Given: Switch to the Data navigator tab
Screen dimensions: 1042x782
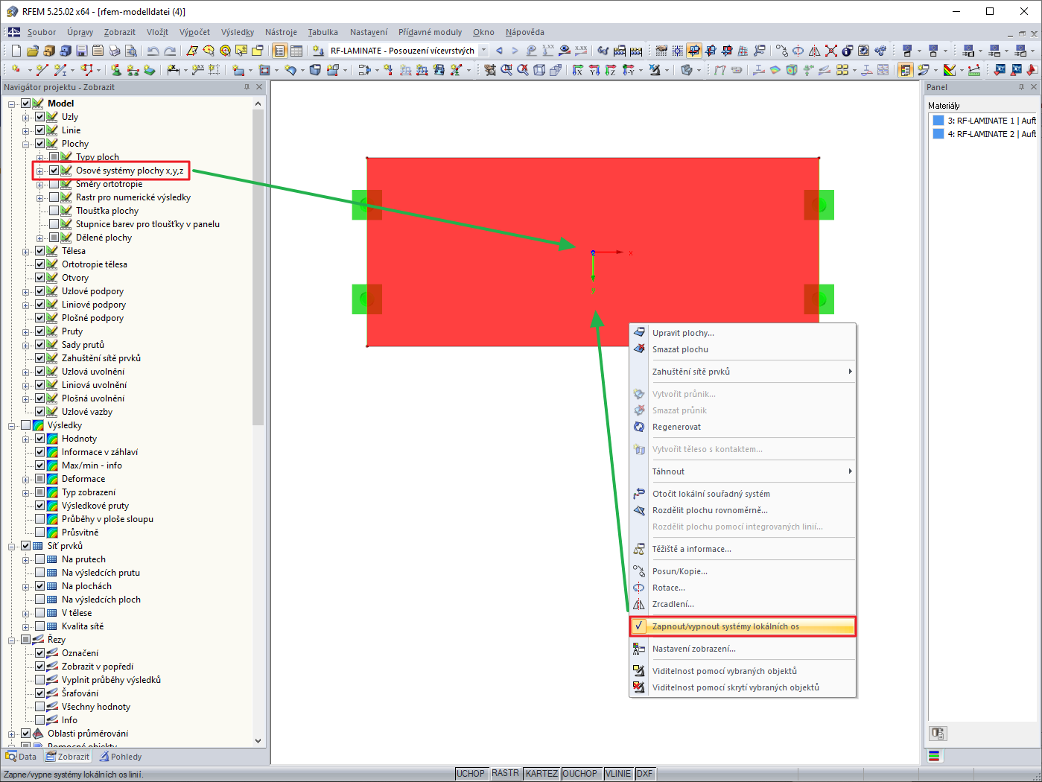Looking at the screenshot, I should point(21,757).
